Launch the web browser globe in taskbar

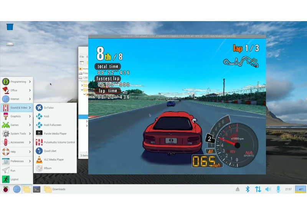tap(17, 189)
